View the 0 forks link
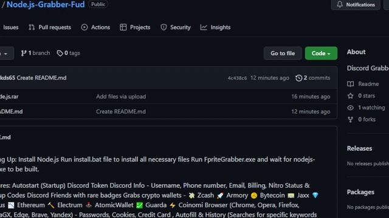This screenshot has width=389, height=218. click(x=367, y=119)
